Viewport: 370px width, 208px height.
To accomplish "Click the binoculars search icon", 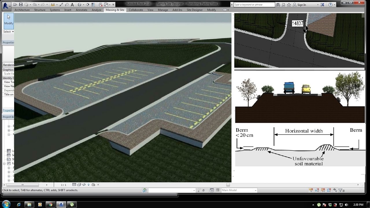I will pos(278,5).
